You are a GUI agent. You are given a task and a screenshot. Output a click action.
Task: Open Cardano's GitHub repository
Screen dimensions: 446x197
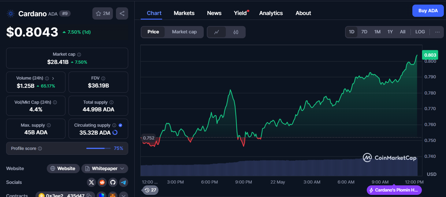point(113,182)
